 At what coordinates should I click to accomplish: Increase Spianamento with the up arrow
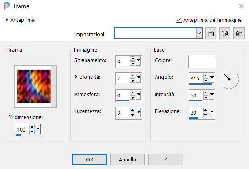click(132, 59)
